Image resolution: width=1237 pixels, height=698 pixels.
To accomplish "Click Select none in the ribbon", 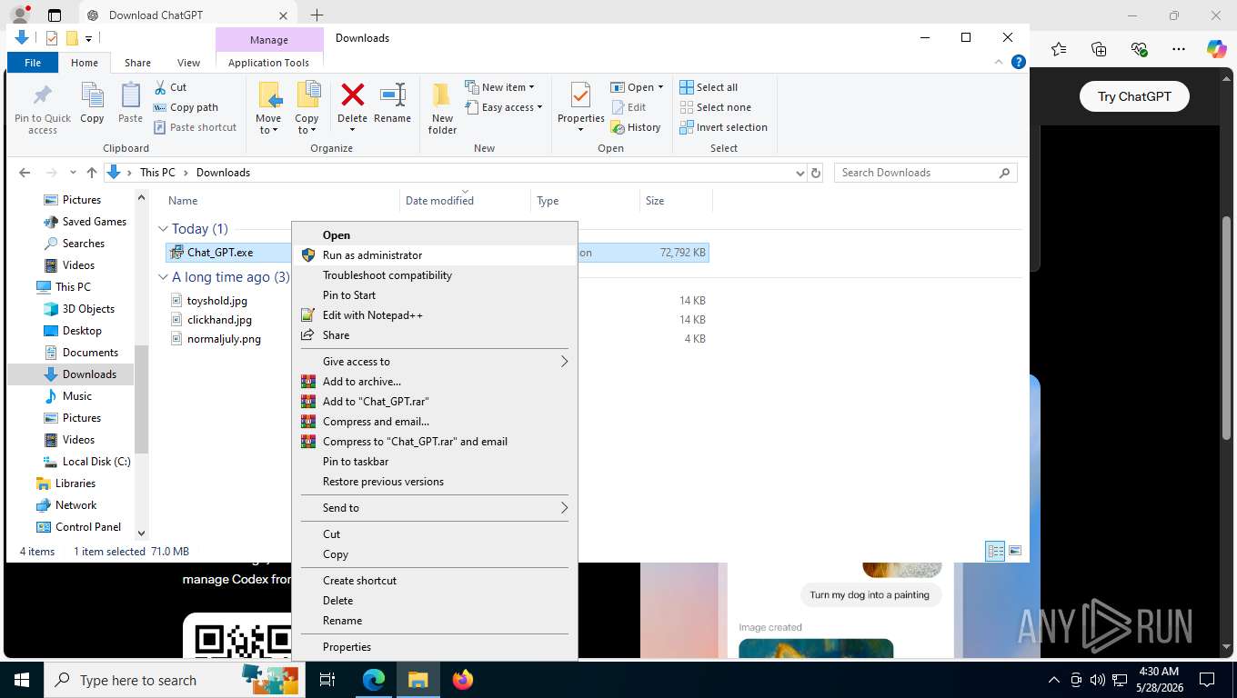I will pos(715,107).
